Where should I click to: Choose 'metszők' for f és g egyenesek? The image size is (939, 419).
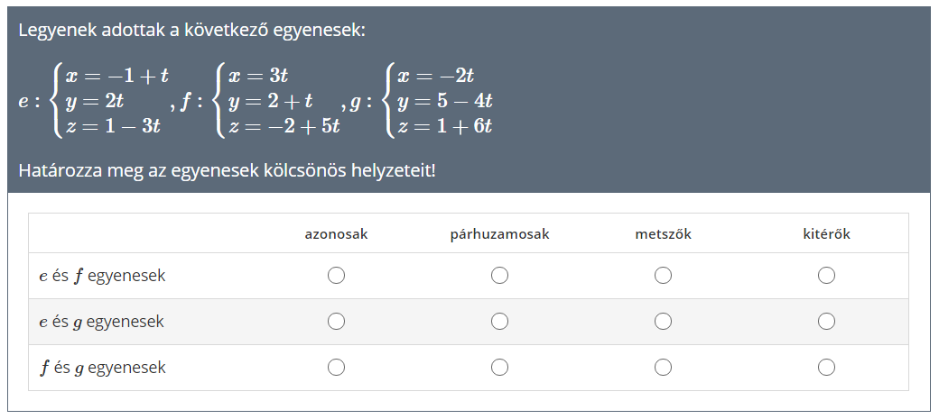663,367
